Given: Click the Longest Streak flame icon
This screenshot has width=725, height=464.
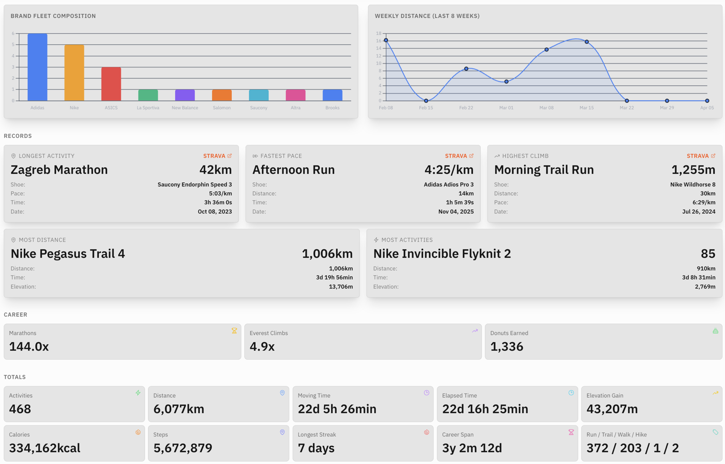Looking at the screenshot, I should tap(426, 432).
